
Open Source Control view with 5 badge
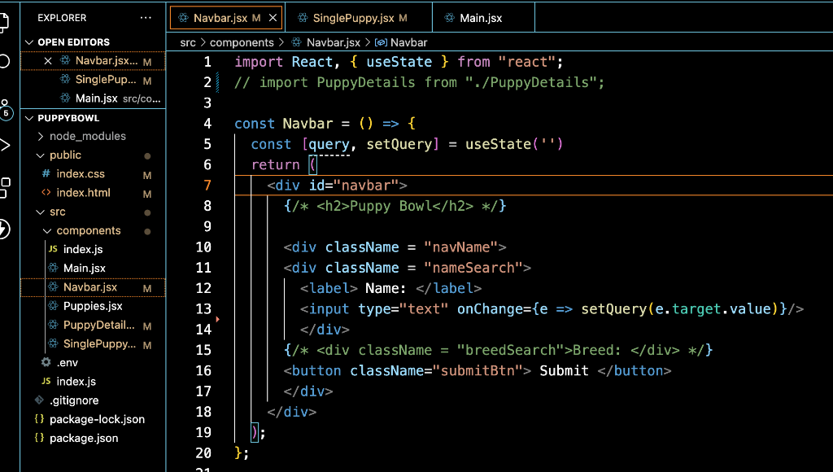pos(6,109)
